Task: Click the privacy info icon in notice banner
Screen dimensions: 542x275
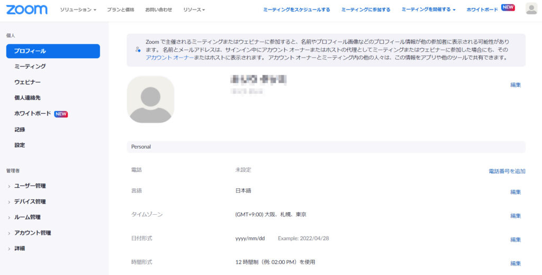Action: click(x=138, y=49)
